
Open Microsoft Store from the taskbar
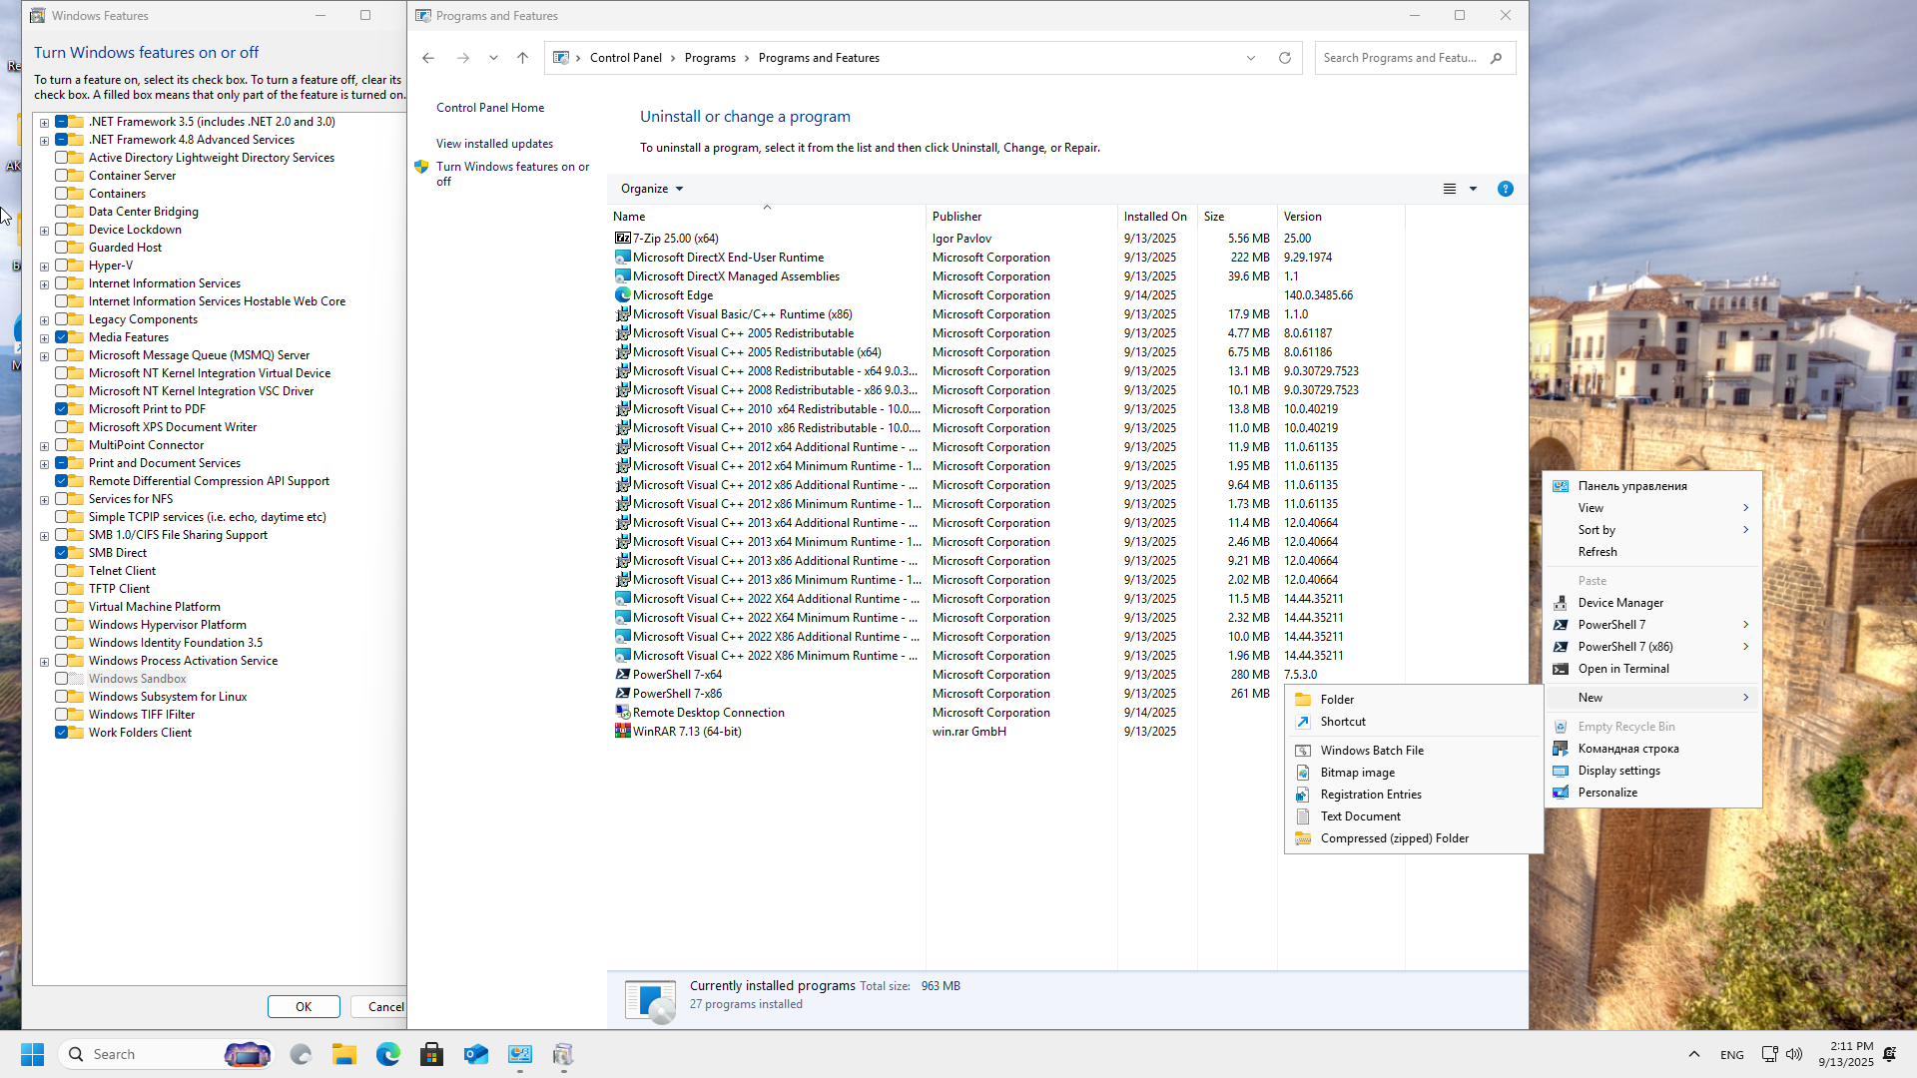pyautogui.click(x=431, y=1054)
